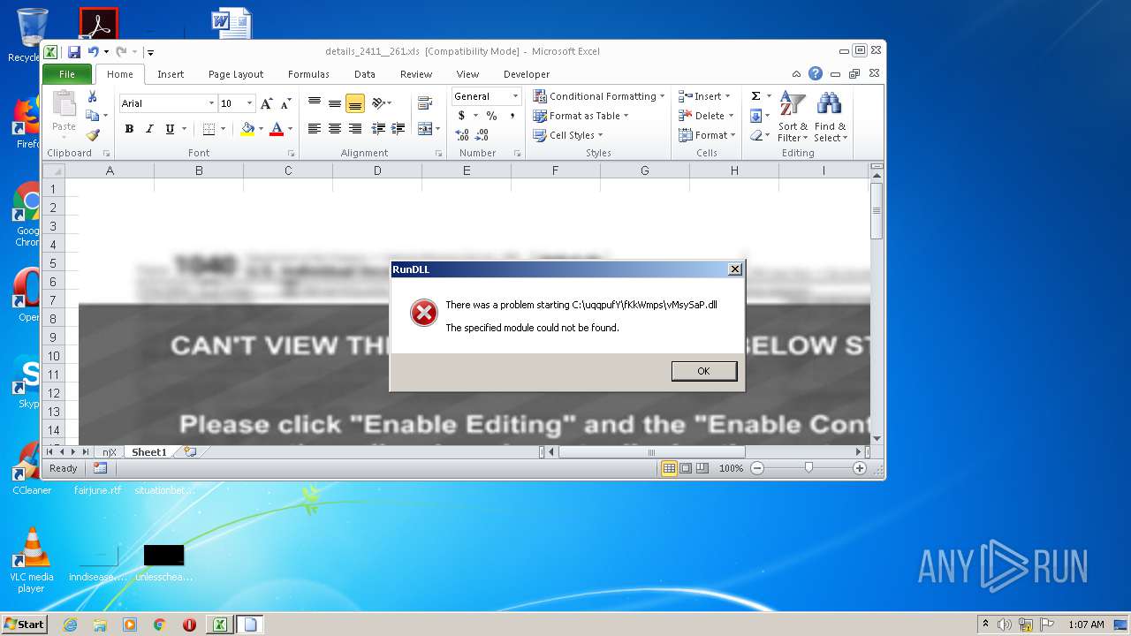Click the Sort & Filter button
This screenshot has height=636, width=1131.
[793, 116]
